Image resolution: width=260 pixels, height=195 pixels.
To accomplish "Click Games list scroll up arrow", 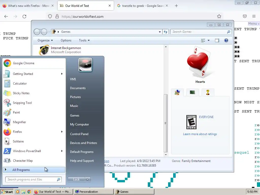I will (166, 47).
